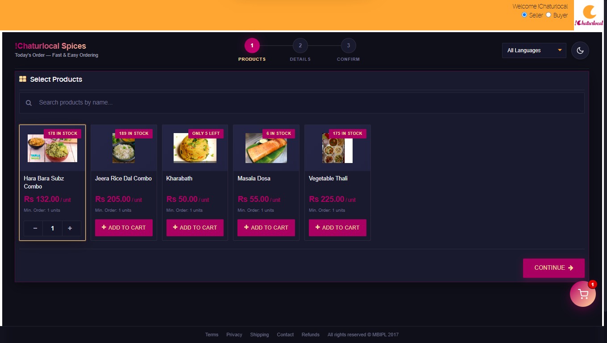Screen dimensions: 607x343
Task: Click the 175 IN STOCK badge
Action: click(348, 134)
